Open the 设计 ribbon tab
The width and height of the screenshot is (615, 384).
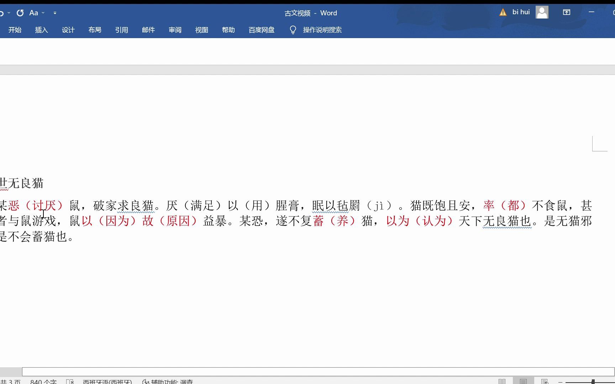coord(68,30)
